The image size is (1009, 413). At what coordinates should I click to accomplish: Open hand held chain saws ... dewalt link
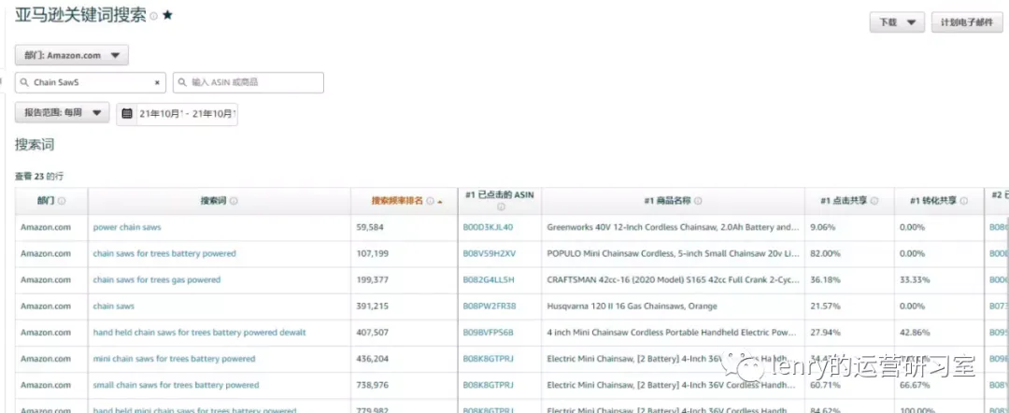(200, 333)
